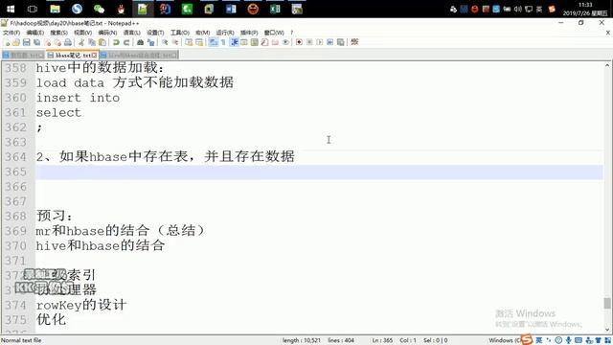Viewport: 613px width, 345px height.
Task: Click the Save recorded macro icon
Action: point(341,42)
